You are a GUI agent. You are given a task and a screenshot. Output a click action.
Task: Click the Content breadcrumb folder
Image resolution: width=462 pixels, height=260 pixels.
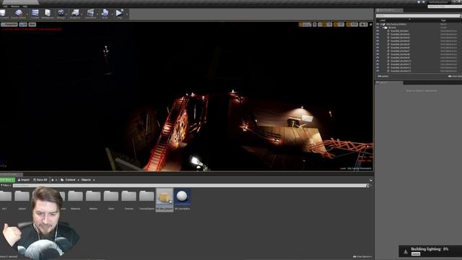click(x=70, y=180)
